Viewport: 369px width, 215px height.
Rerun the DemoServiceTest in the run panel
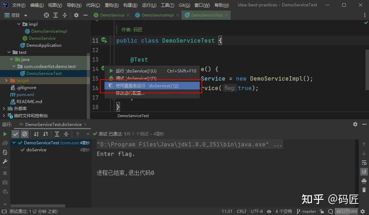tap(5, 134)
